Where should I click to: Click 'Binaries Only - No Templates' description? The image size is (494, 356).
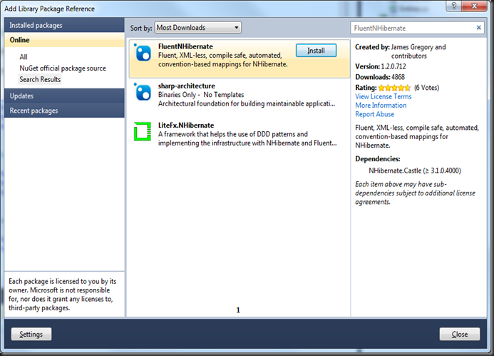pyautogui.click(x=201, y=95)
